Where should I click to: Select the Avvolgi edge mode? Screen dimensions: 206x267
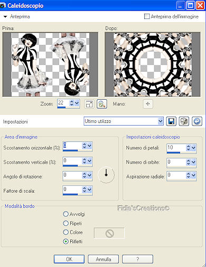(65, 214)
